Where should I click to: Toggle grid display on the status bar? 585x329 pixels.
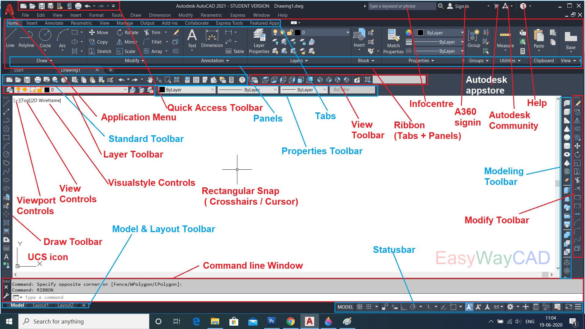(x=360, y=307)
